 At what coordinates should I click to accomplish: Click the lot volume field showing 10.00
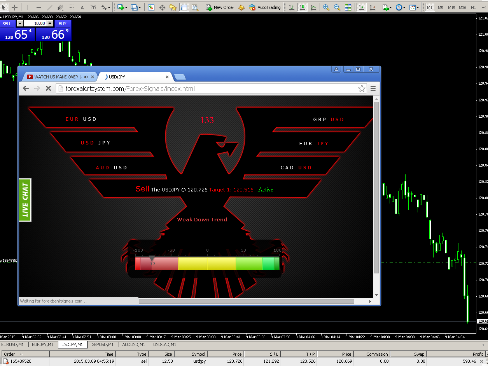[x=35, y=24]
